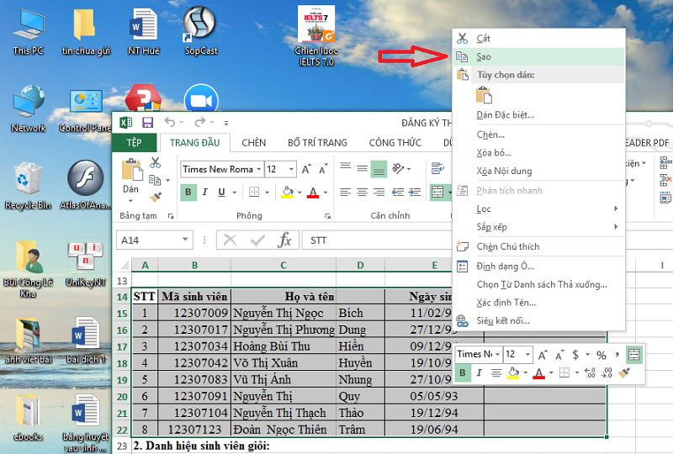The height and width of the screenshot is (454, 673).
Task: Select Format Painter brush in the ribbon clipboard group
Action: click(x=155, y=197)
